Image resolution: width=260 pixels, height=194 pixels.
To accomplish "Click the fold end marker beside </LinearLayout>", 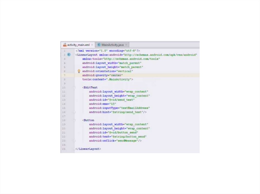I will (x=74, y=149).
